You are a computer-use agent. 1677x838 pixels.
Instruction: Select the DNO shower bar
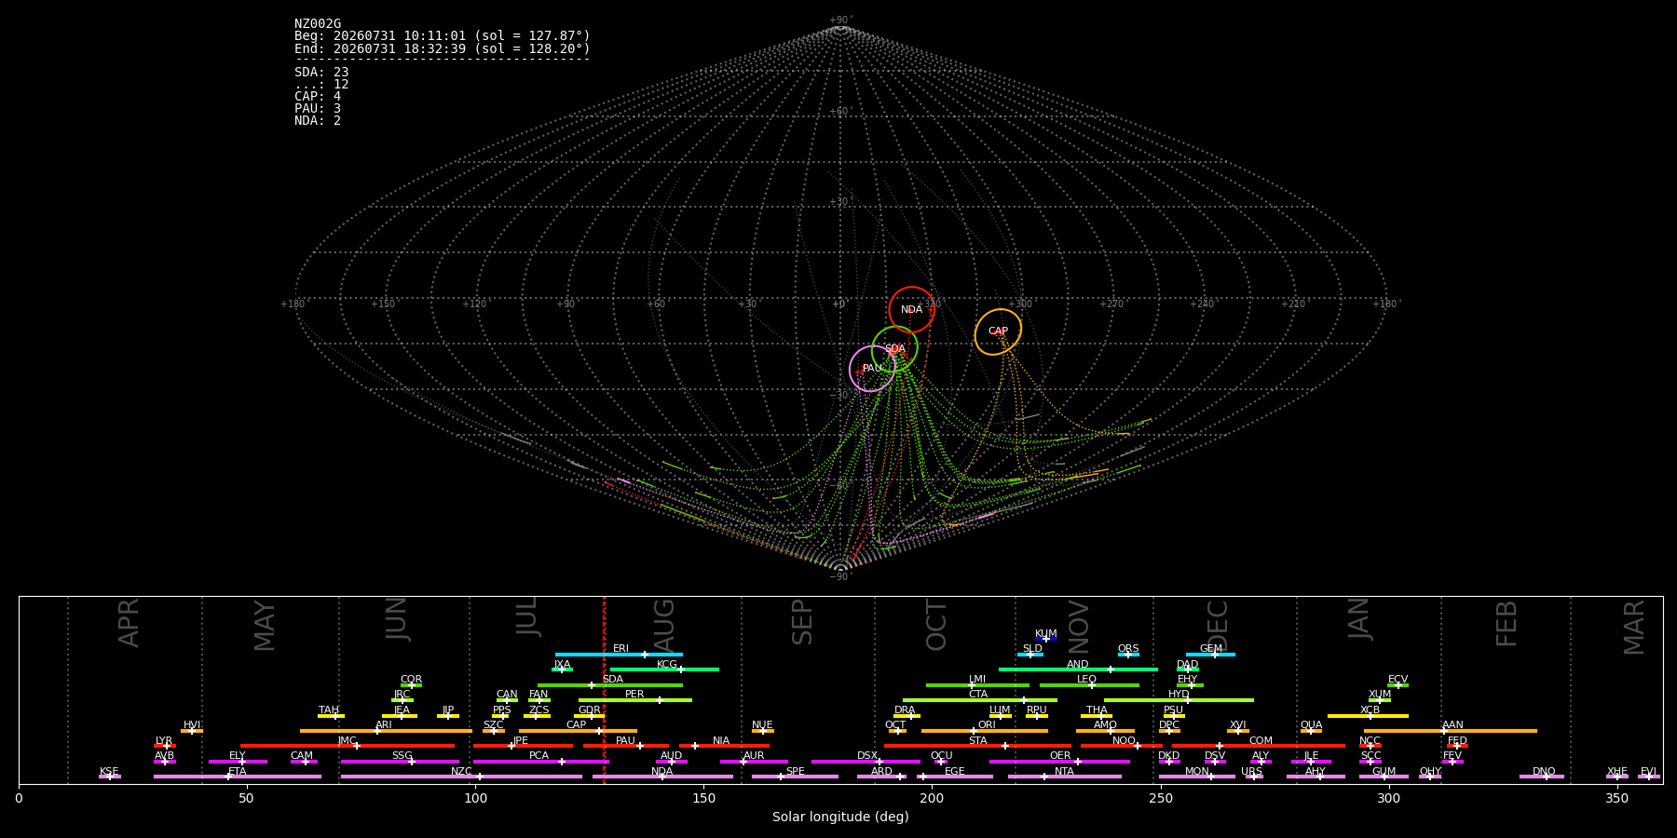[x=1542, y=777]
